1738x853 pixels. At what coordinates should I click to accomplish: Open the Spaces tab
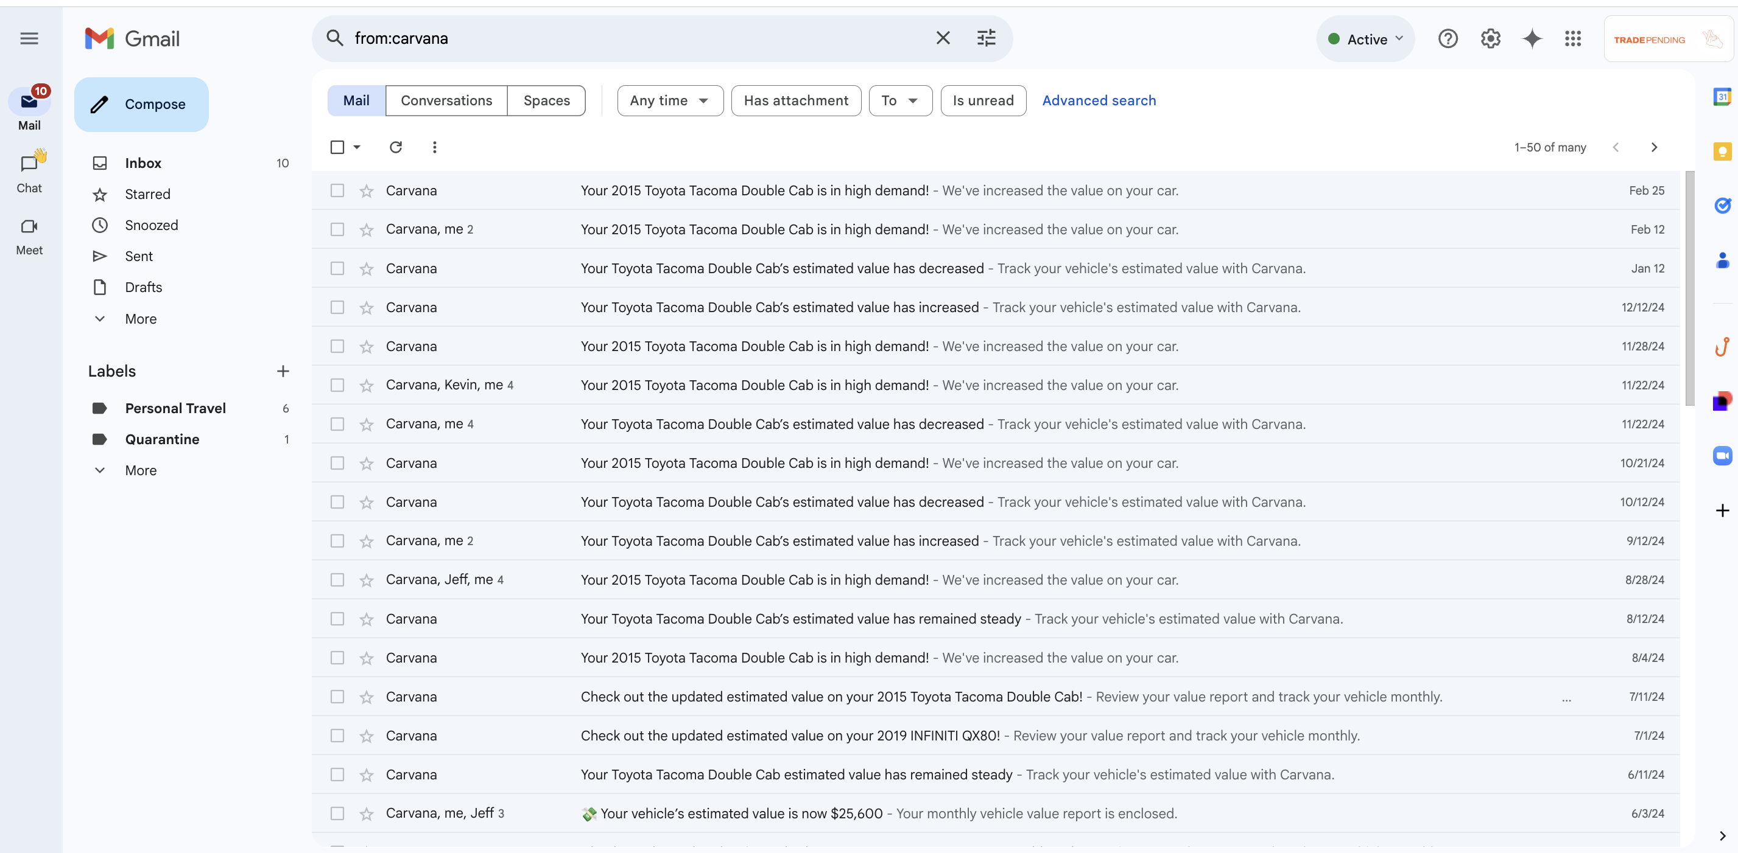point(546,100)
